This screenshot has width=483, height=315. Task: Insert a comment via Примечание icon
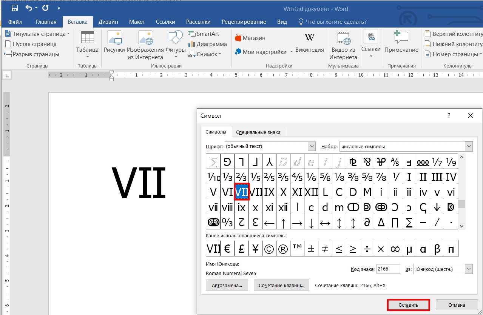[x=401, y=38]
